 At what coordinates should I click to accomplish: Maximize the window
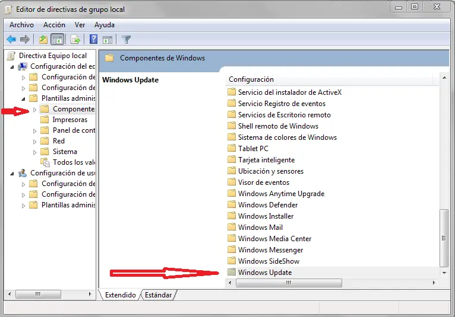[415, 7]
